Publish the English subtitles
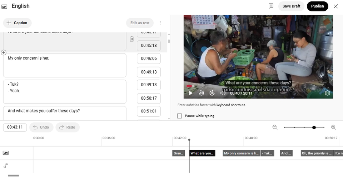343x186 pixels. click(x=317, y=6)
